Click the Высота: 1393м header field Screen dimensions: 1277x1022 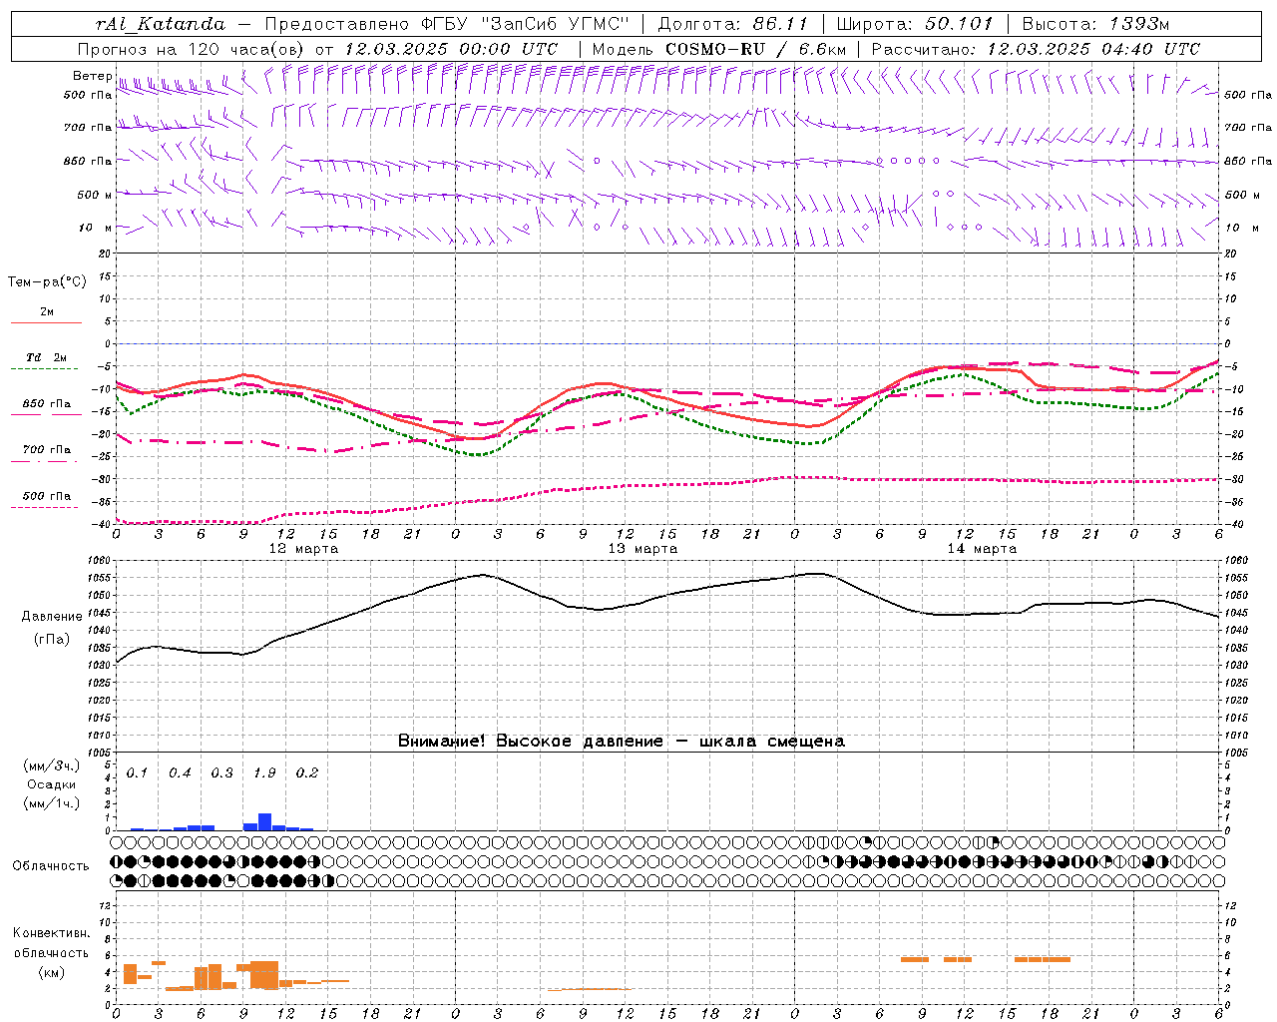1096,24
